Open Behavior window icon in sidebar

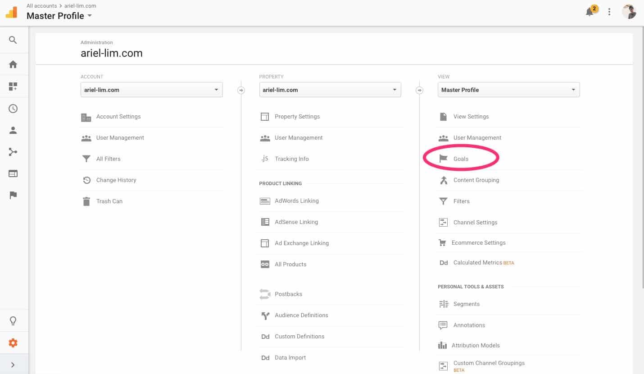click(13, 173)
